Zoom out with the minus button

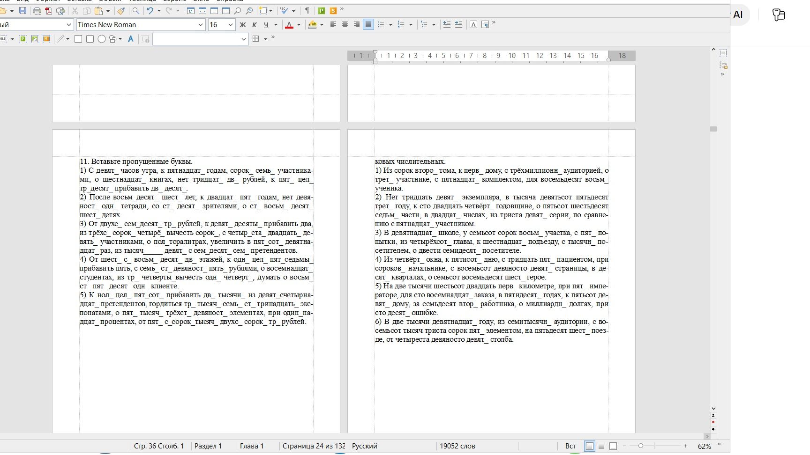(624, 446)
